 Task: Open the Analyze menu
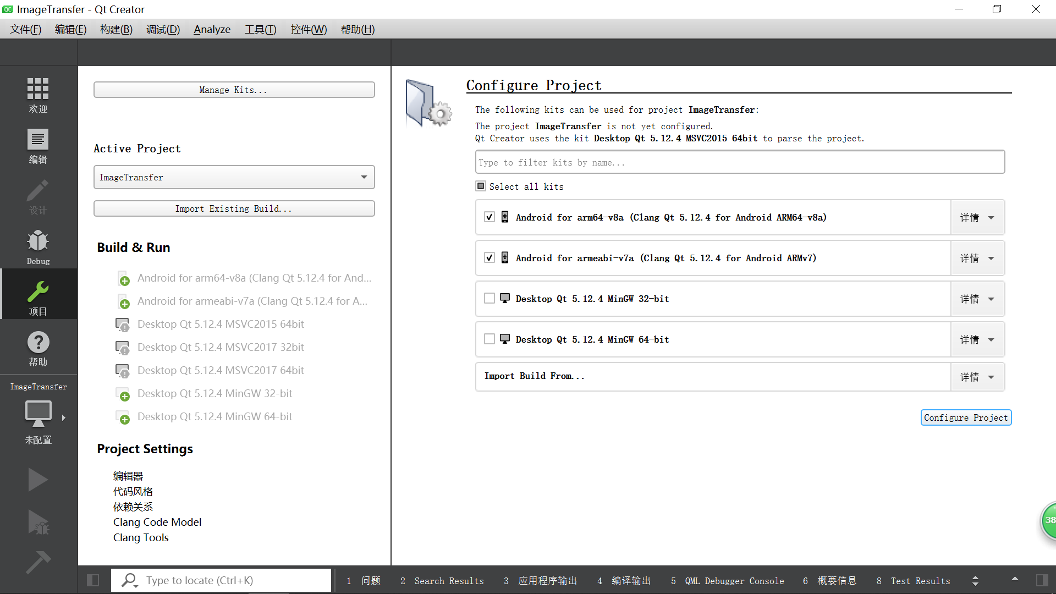pos(212,29)
